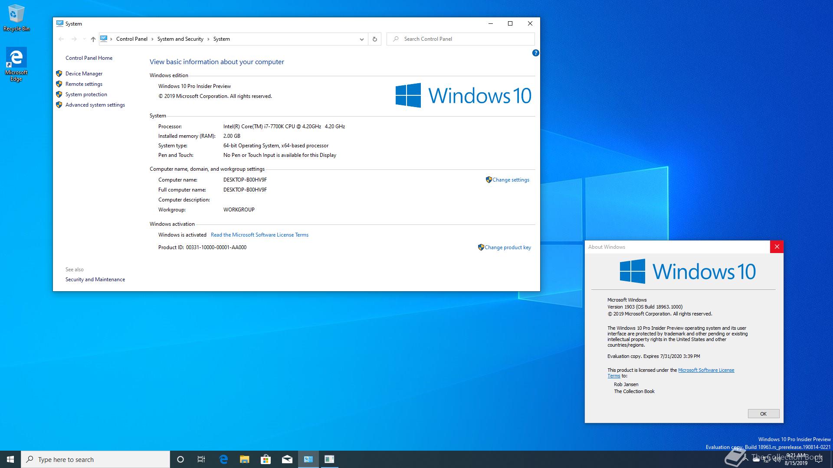Select the processor text Intel Core i7-7700K

pos(284,127)
